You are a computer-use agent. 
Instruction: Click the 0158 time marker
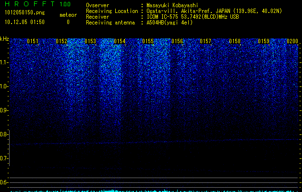coord(235,41)
